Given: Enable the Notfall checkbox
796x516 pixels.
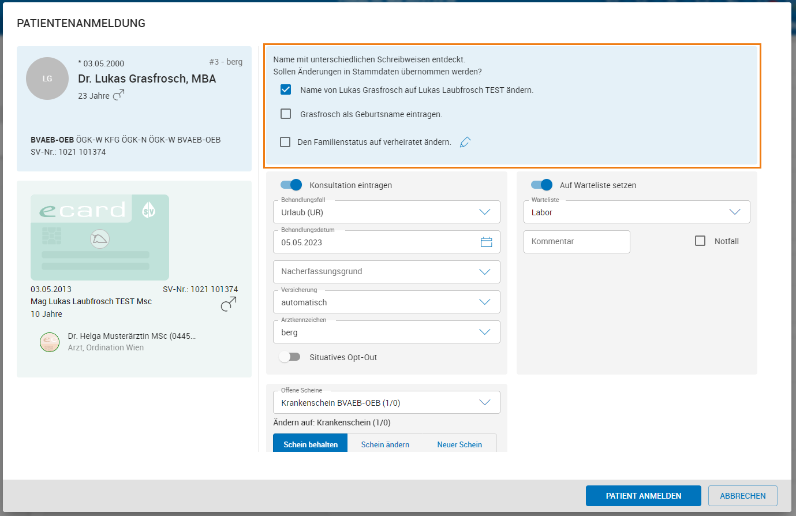Looking at the screenshot, I should (x=701, y=241).
